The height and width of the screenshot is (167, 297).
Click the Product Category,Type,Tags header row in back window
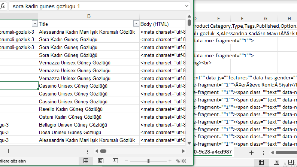pyautogui.click(x=245, y=26)
